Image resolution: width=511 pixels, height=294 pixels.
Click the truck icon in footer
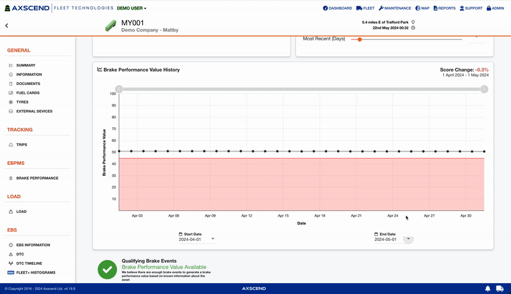point(501,289)
